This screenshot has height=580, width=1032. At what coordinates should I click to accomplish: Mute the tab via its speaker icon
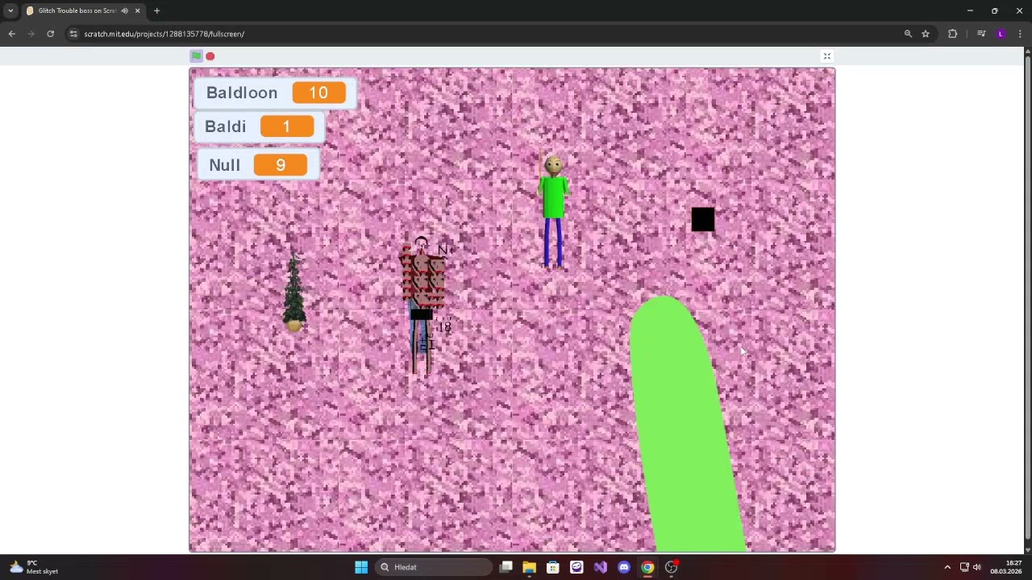pyautogui.click(x=124, y=10)
